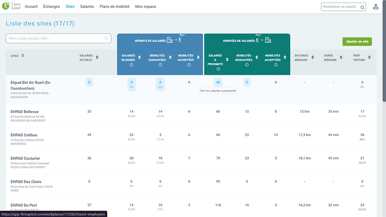Screen dimensions: 386x217
Task: Open Ehpad Bel Air arrivals mobilités souhaitées badge
Action: (x=247, y=82)
